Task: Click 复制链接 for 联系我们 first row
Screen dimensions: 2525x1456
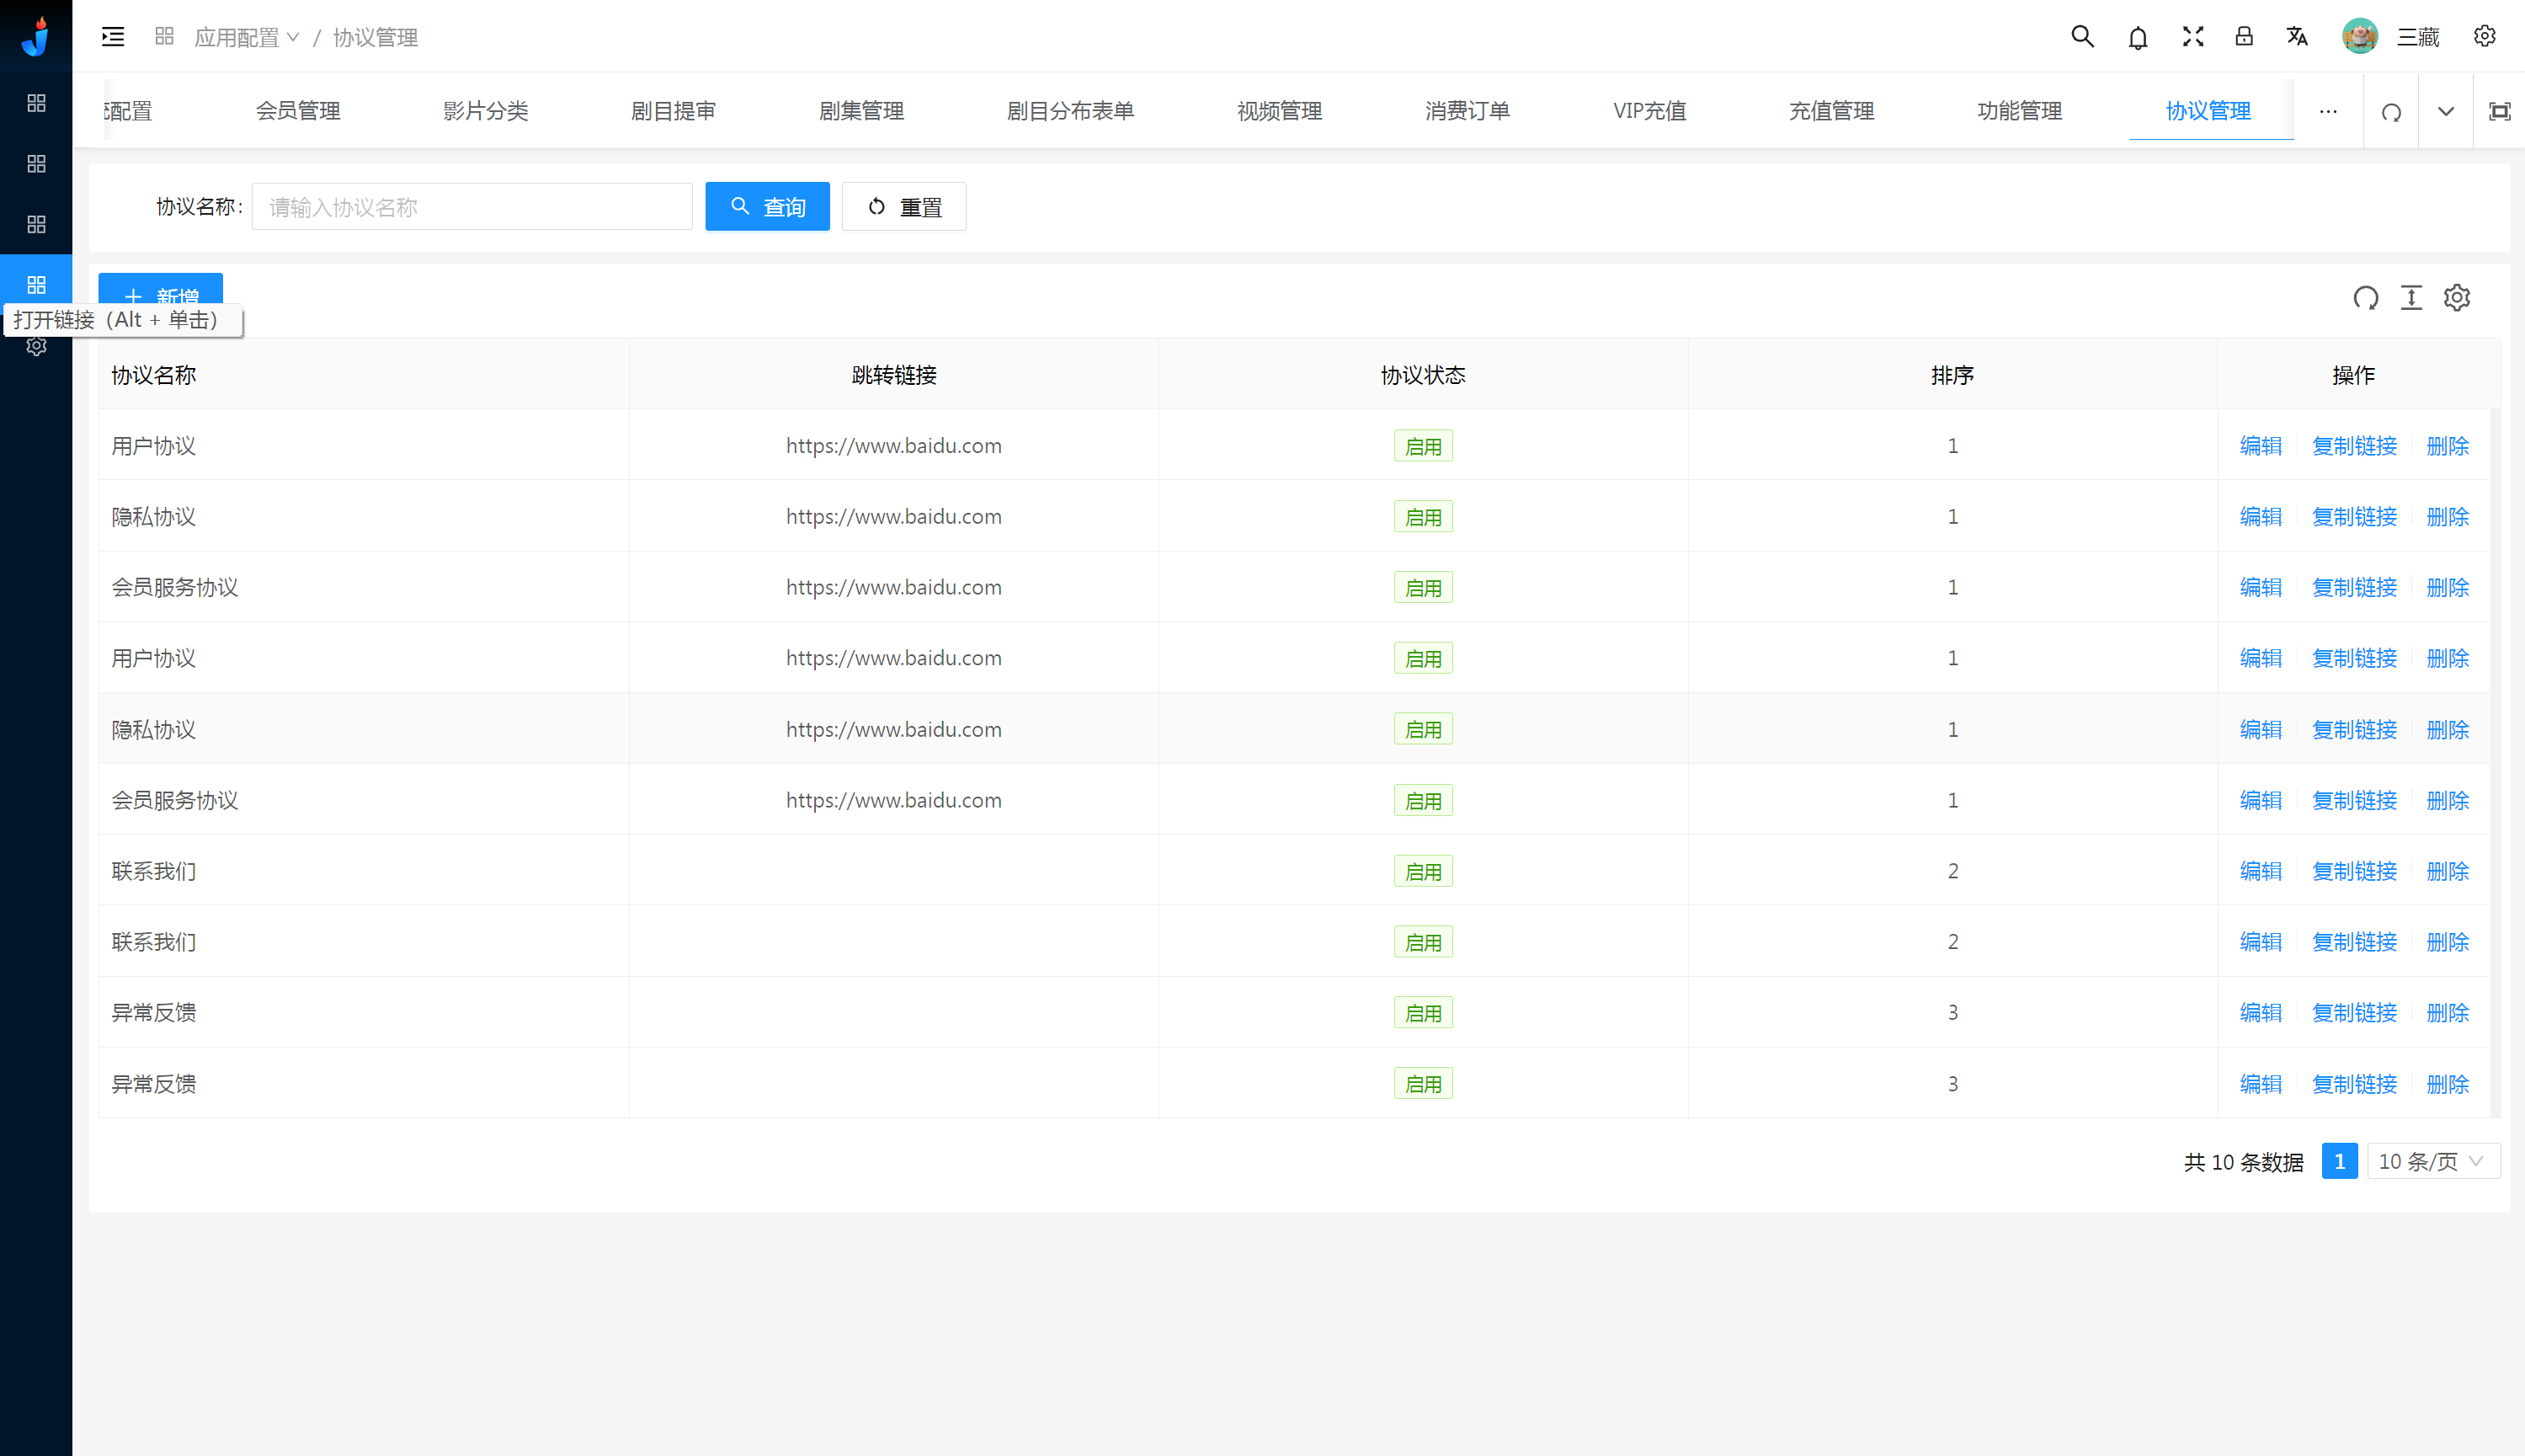Action: 2354,871
